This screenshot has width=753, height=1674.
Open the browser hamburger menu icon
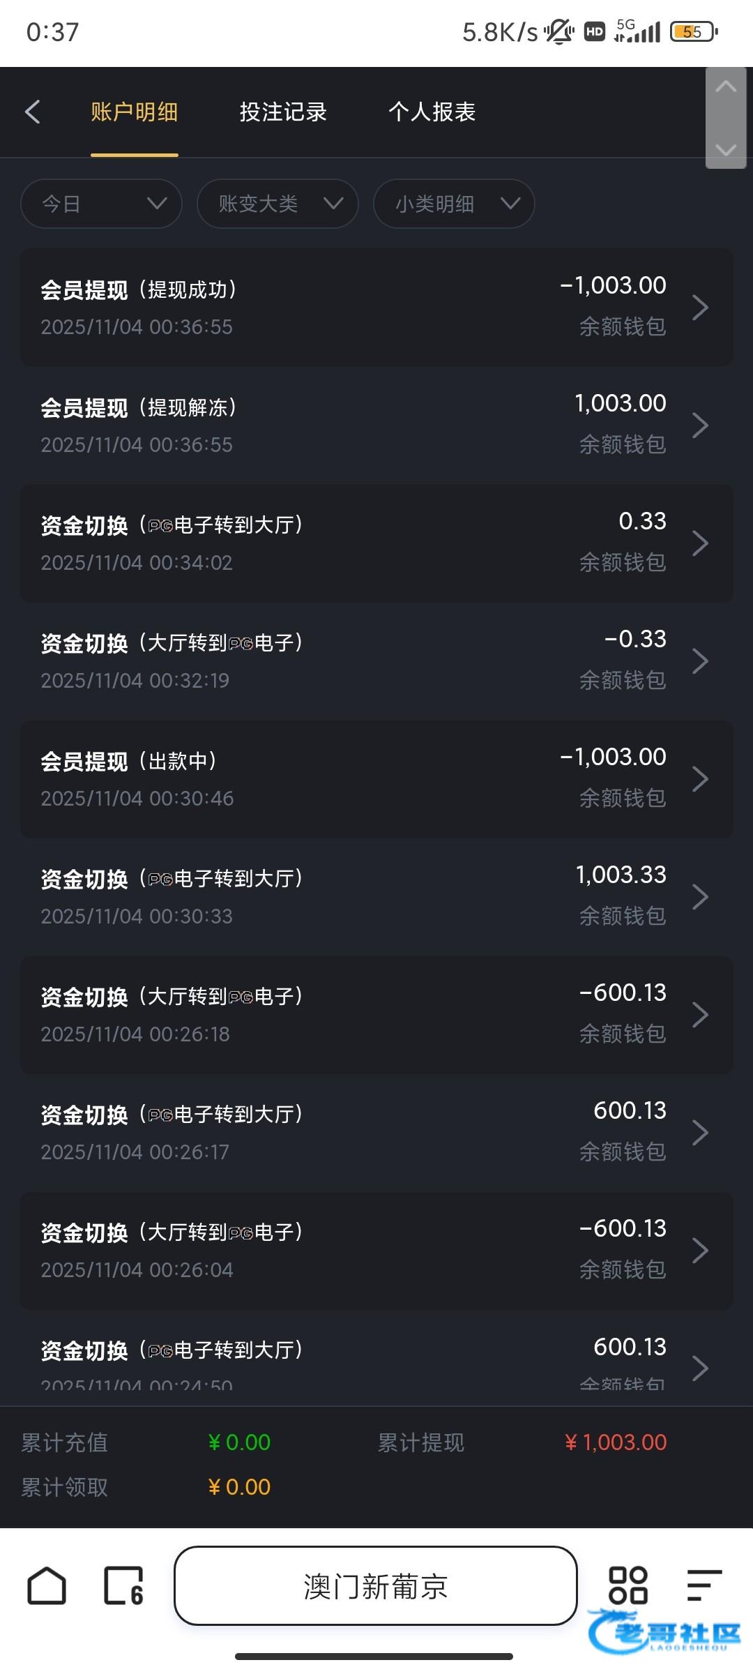pyautogui.click(x=703, y=1586)
